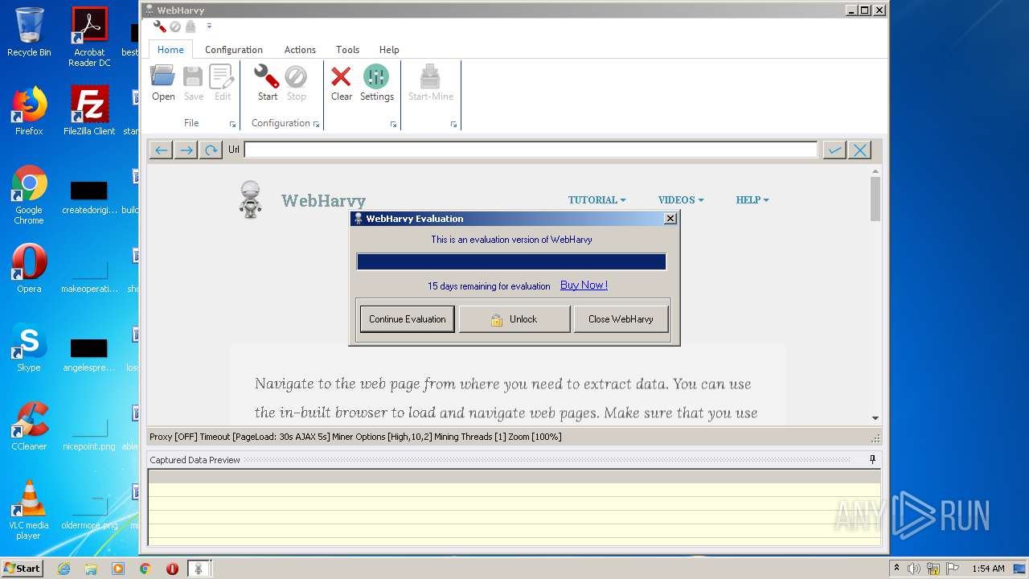Launch Internet Explorer from taskbar
The height and width of the screenshot is (579, 1029).
[x=64, y=569]
